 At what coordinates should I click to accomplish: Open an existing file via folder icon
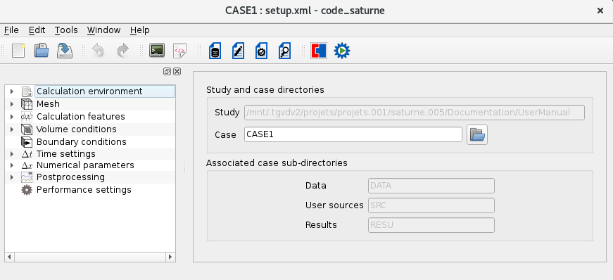(42, 51)
